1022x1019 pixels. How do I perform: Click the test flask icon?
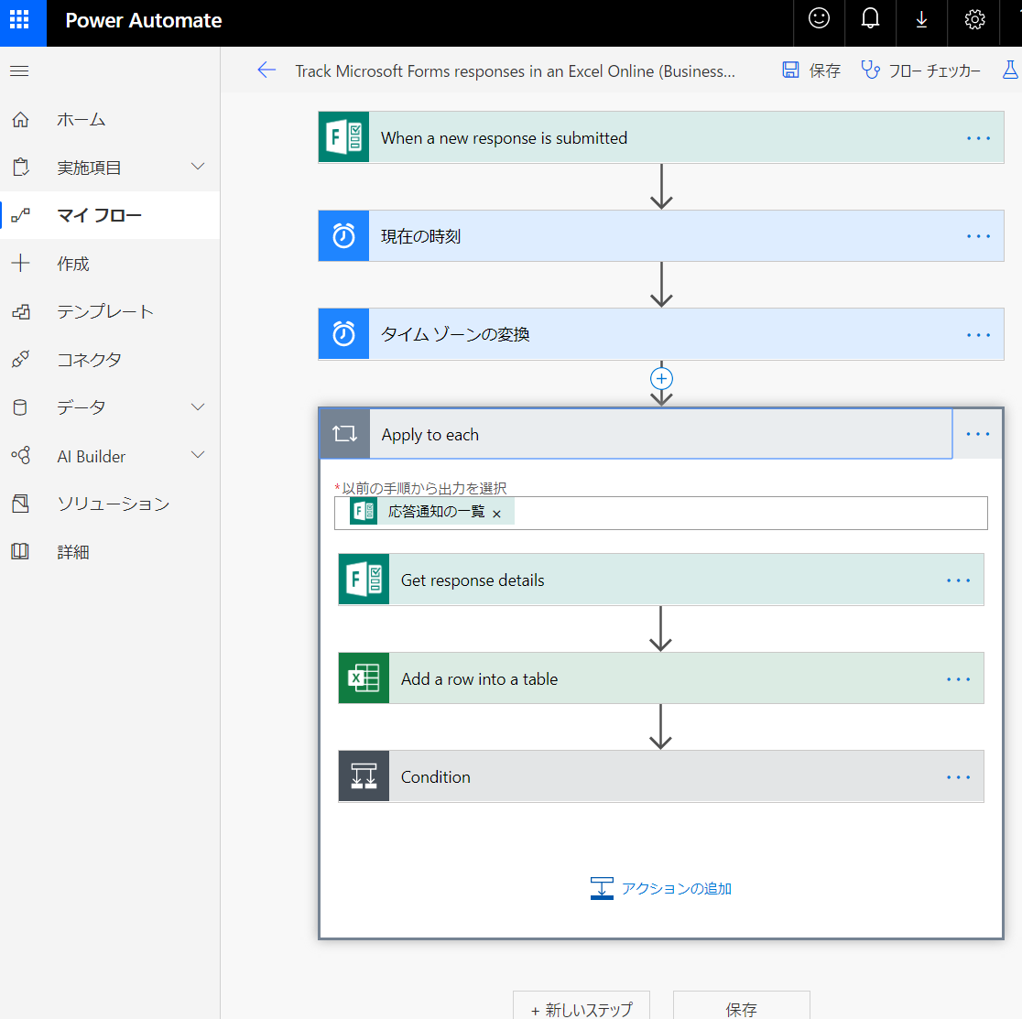click(1010, 70)
